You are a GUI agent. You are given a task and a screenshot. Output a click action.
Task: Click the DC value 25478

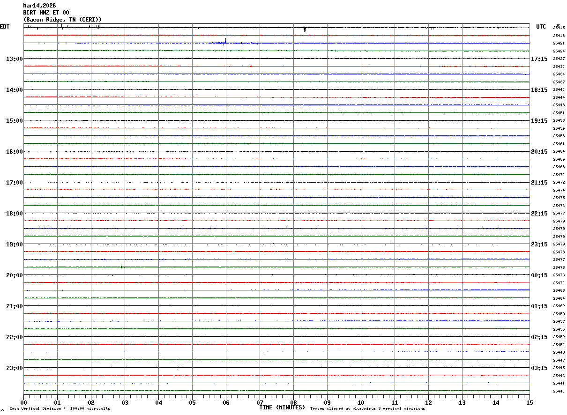click(x=559, y=252)
